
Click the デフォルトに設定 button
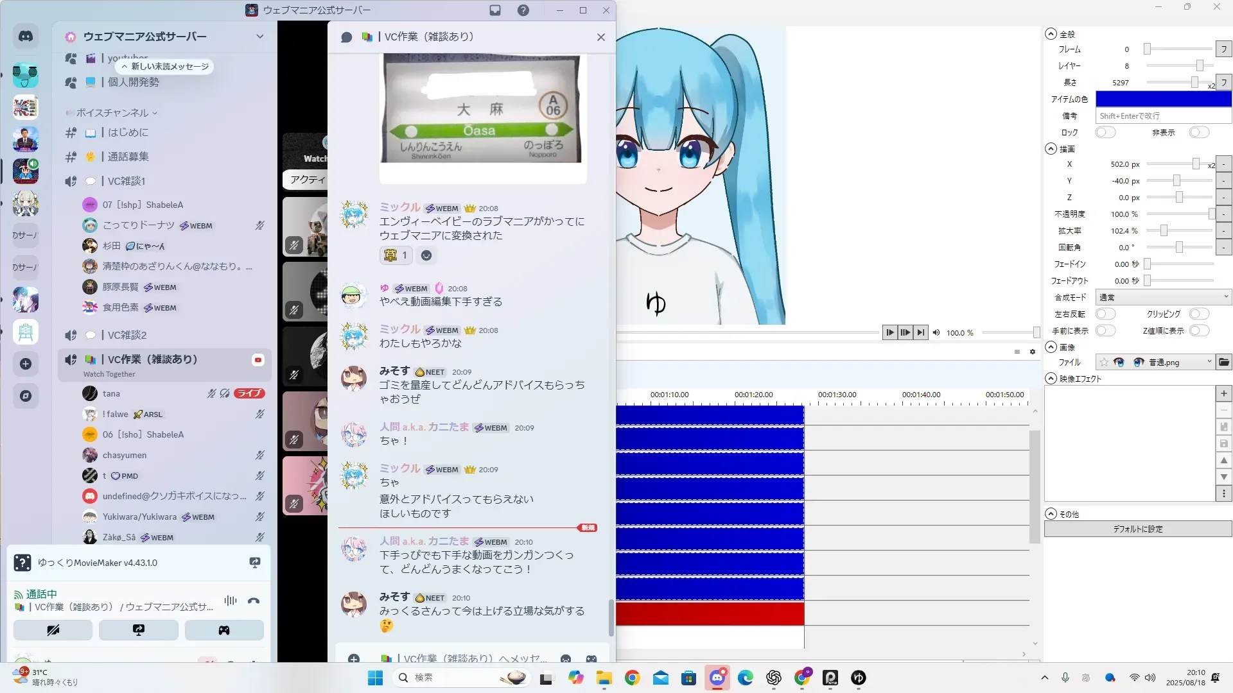(1137, 529)
